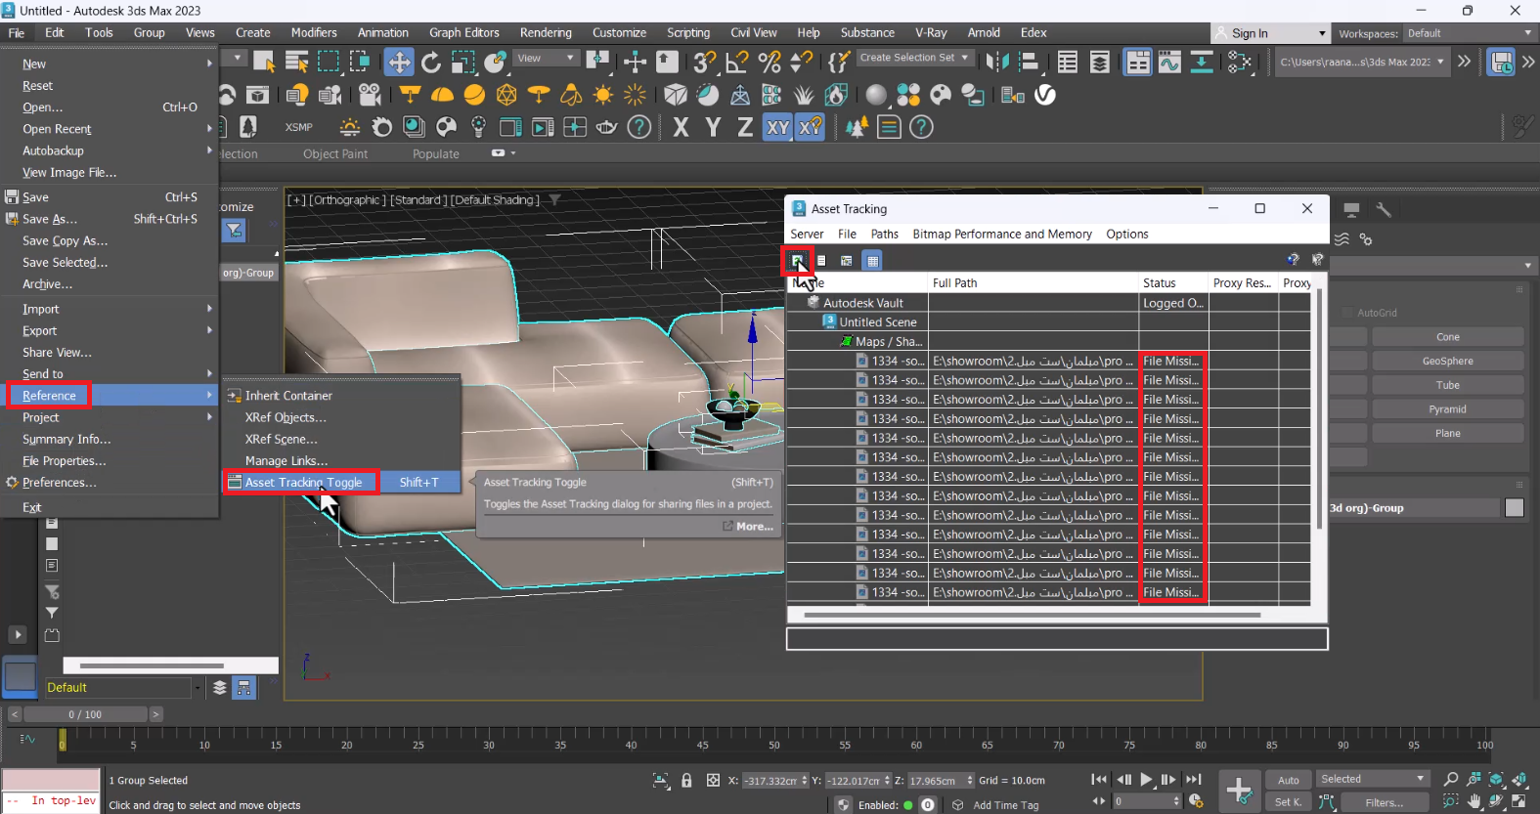Toggle the AutoGrid checkbox

(x=1348, y=313)
